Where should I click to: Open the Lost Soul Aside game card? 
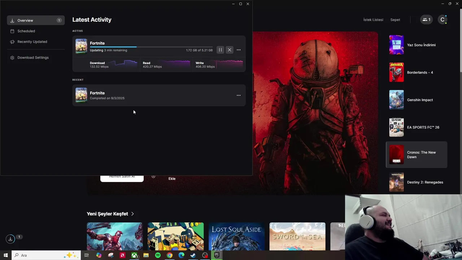(236, 236)
